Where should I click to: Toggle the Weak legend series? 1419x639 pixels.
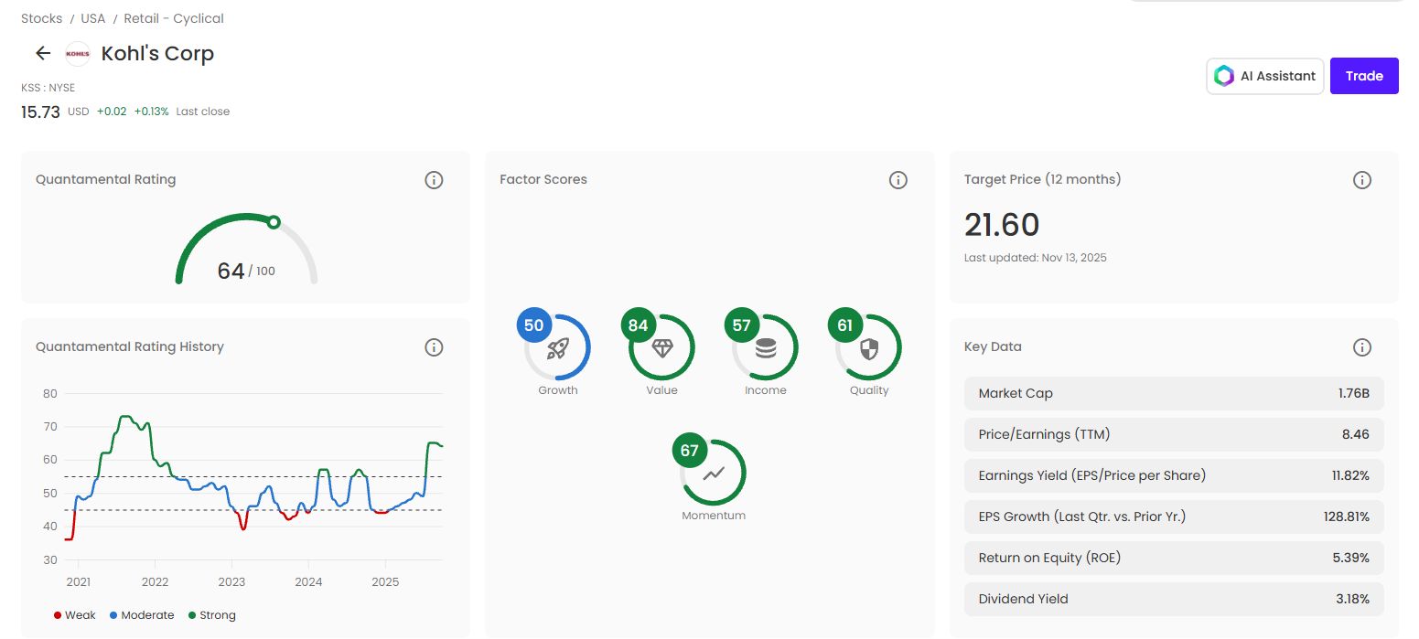pos(75,615)
